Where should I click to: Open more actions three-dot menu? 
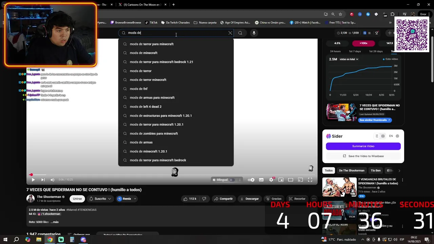[x=314, y=199]
